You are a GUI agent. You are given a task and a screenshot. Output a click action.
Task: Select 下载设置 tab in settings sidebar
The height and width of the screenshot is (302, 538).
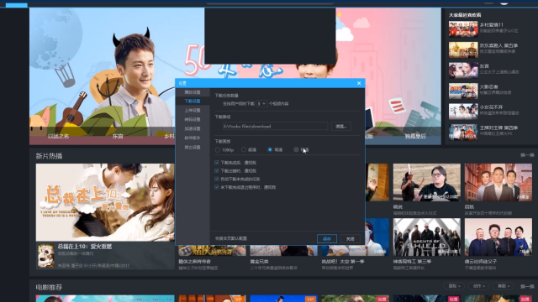(193, 101)
